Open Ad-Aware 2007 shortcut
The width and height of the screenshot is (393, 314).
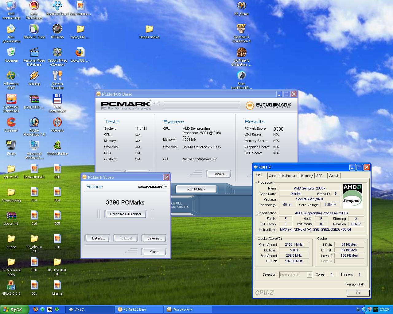click(x=11, y=80)
